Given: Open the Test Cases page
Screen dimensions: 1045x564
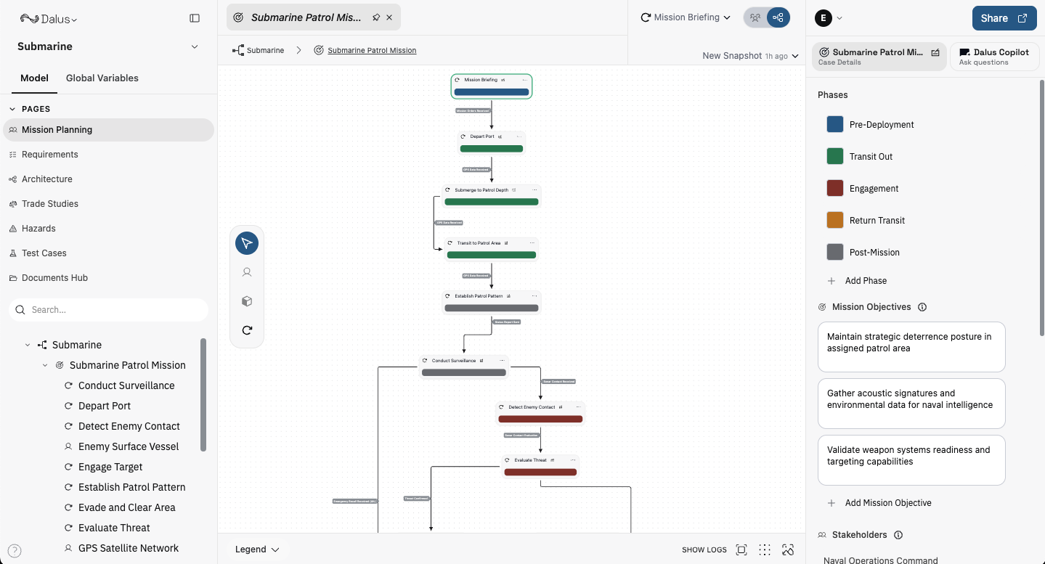Looking at the screenshot, I should [44, 253].
